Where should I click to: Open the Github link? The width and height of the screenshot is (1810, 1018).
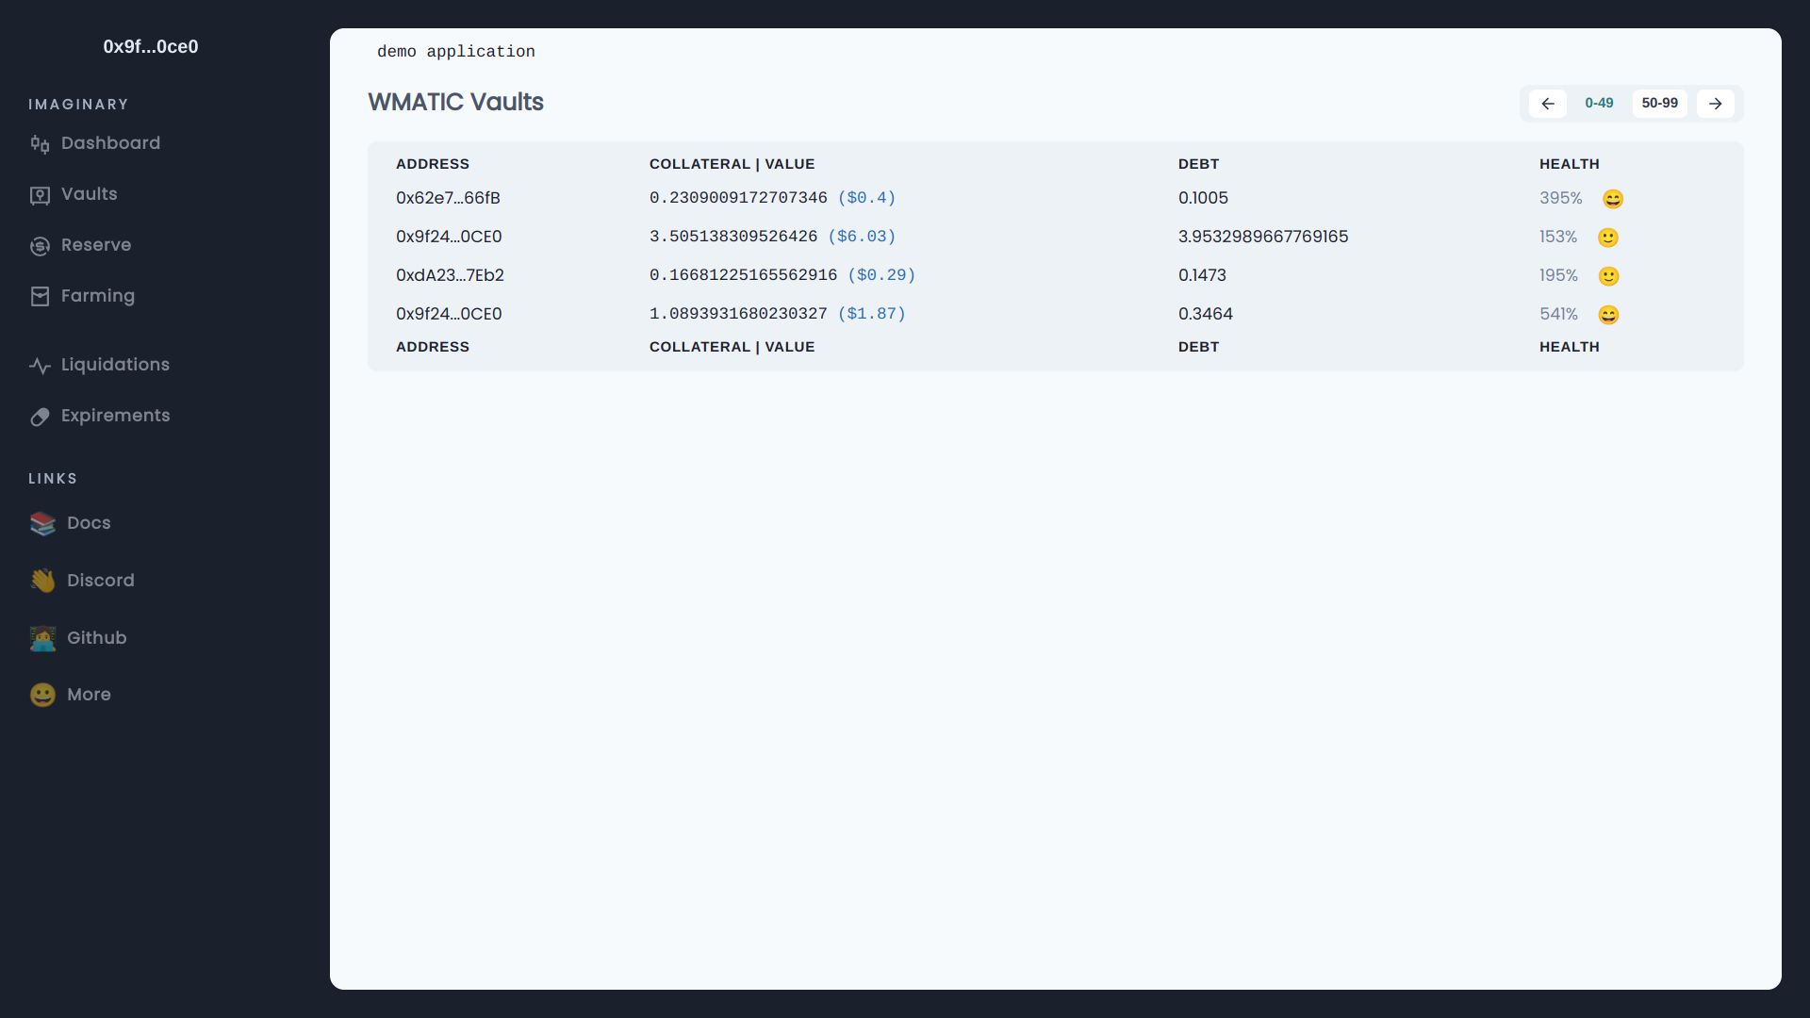click(x=97, y=638)
